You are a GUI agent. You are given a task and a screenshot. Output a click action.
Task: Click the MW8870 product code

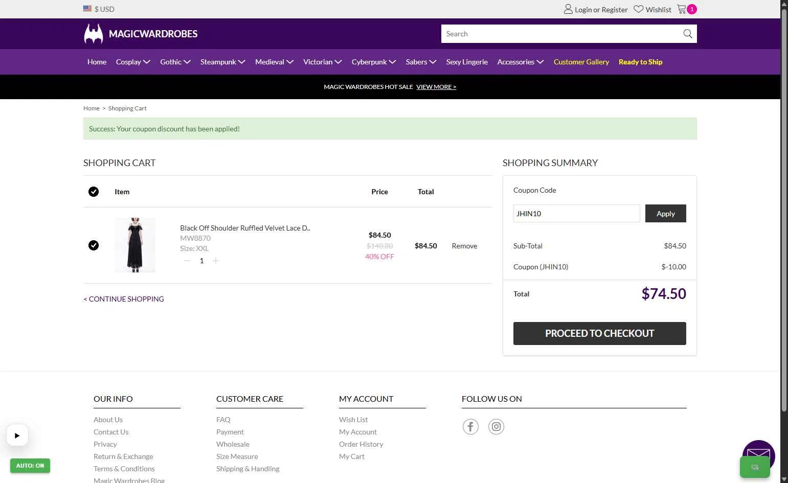point(195,238)
